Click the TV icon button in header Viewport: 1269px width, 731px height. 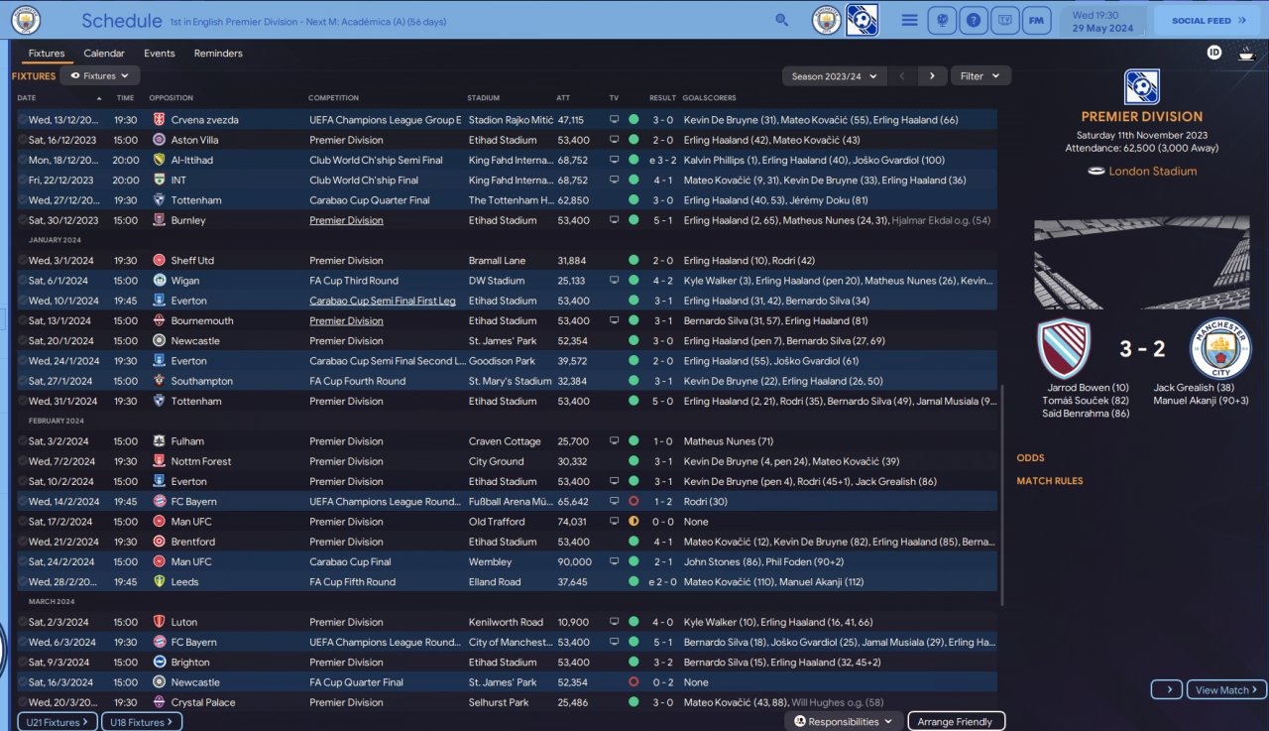coord(1005,20)
